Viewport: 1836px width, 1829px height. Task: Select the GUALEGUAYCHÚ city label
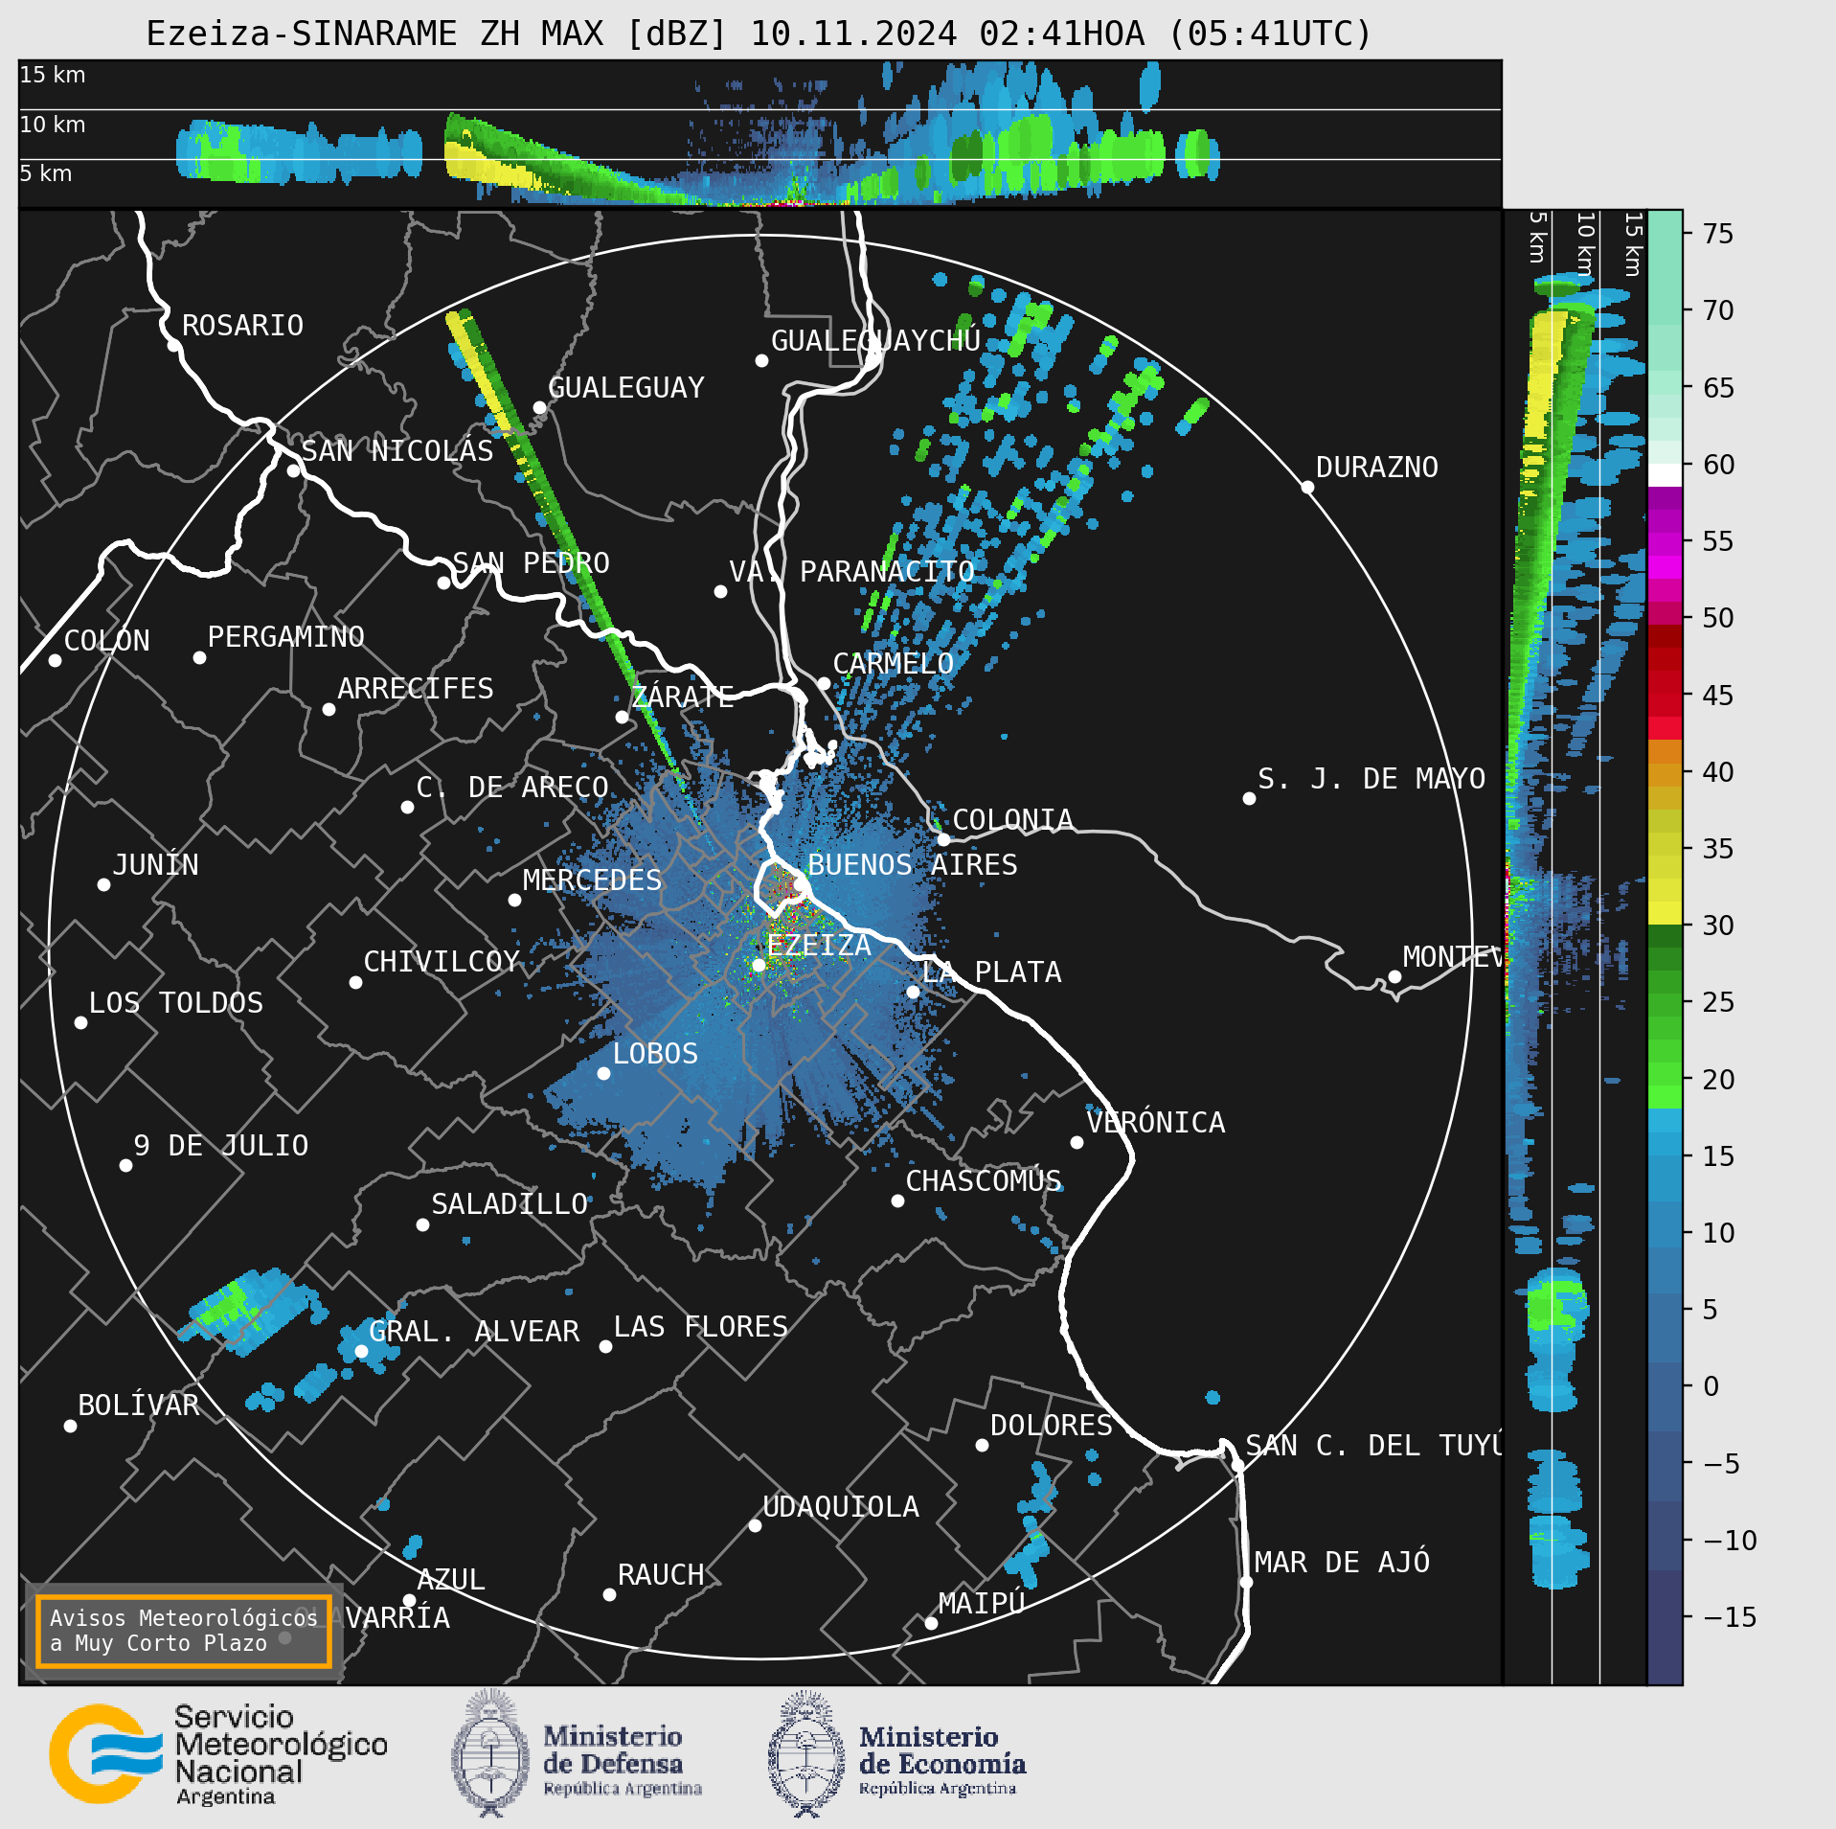875,340
